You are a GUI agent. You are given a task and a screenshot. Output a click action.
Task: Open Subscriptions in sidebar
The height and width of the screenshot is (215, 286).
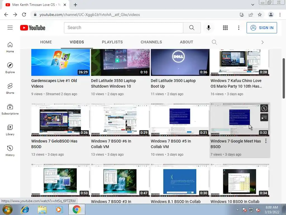tap(10, 109)
